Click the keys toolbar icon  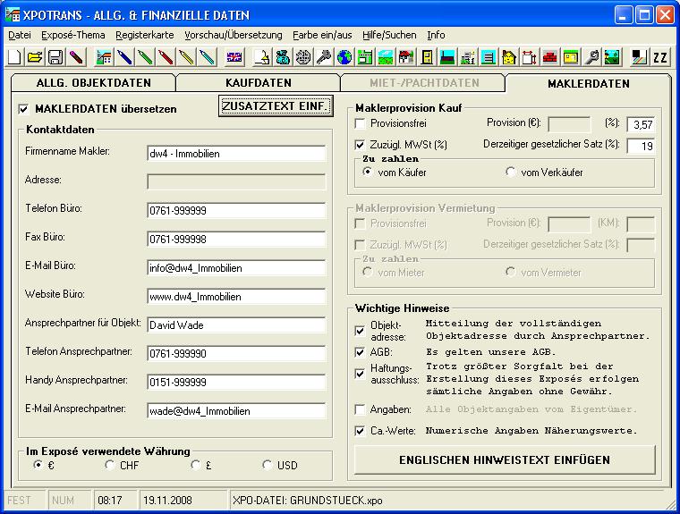324,57
